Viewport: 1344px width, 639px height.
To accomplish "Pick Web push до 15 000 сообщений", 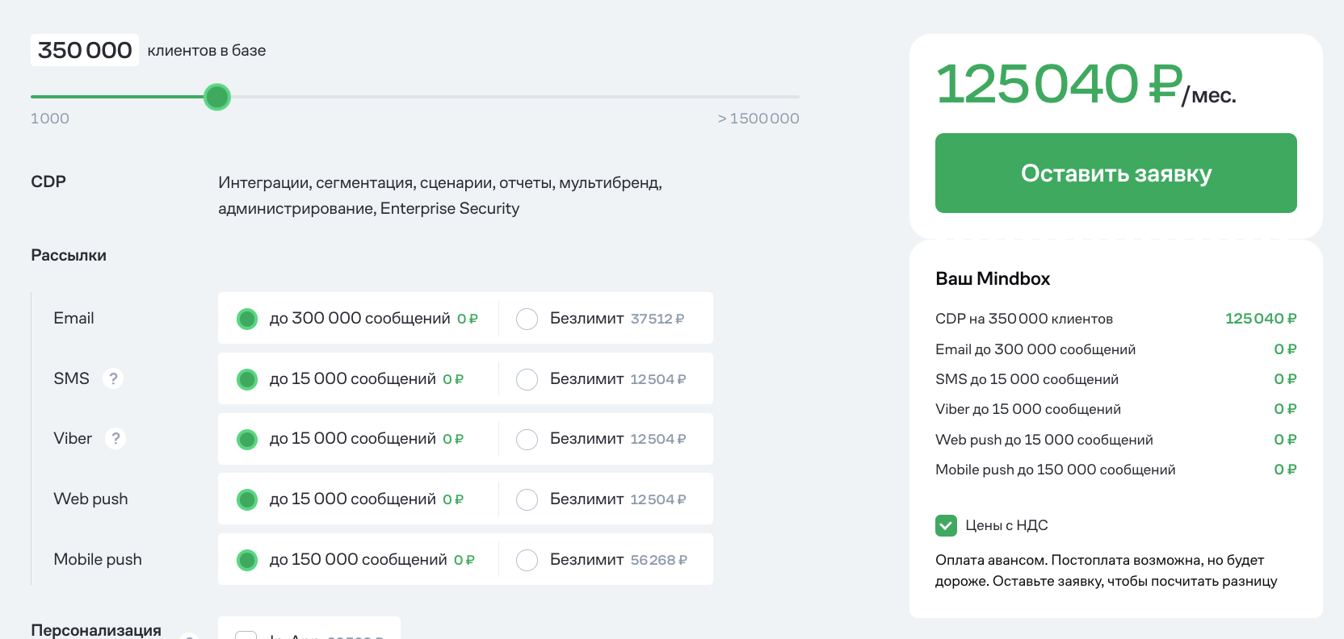I will (247, 499).
